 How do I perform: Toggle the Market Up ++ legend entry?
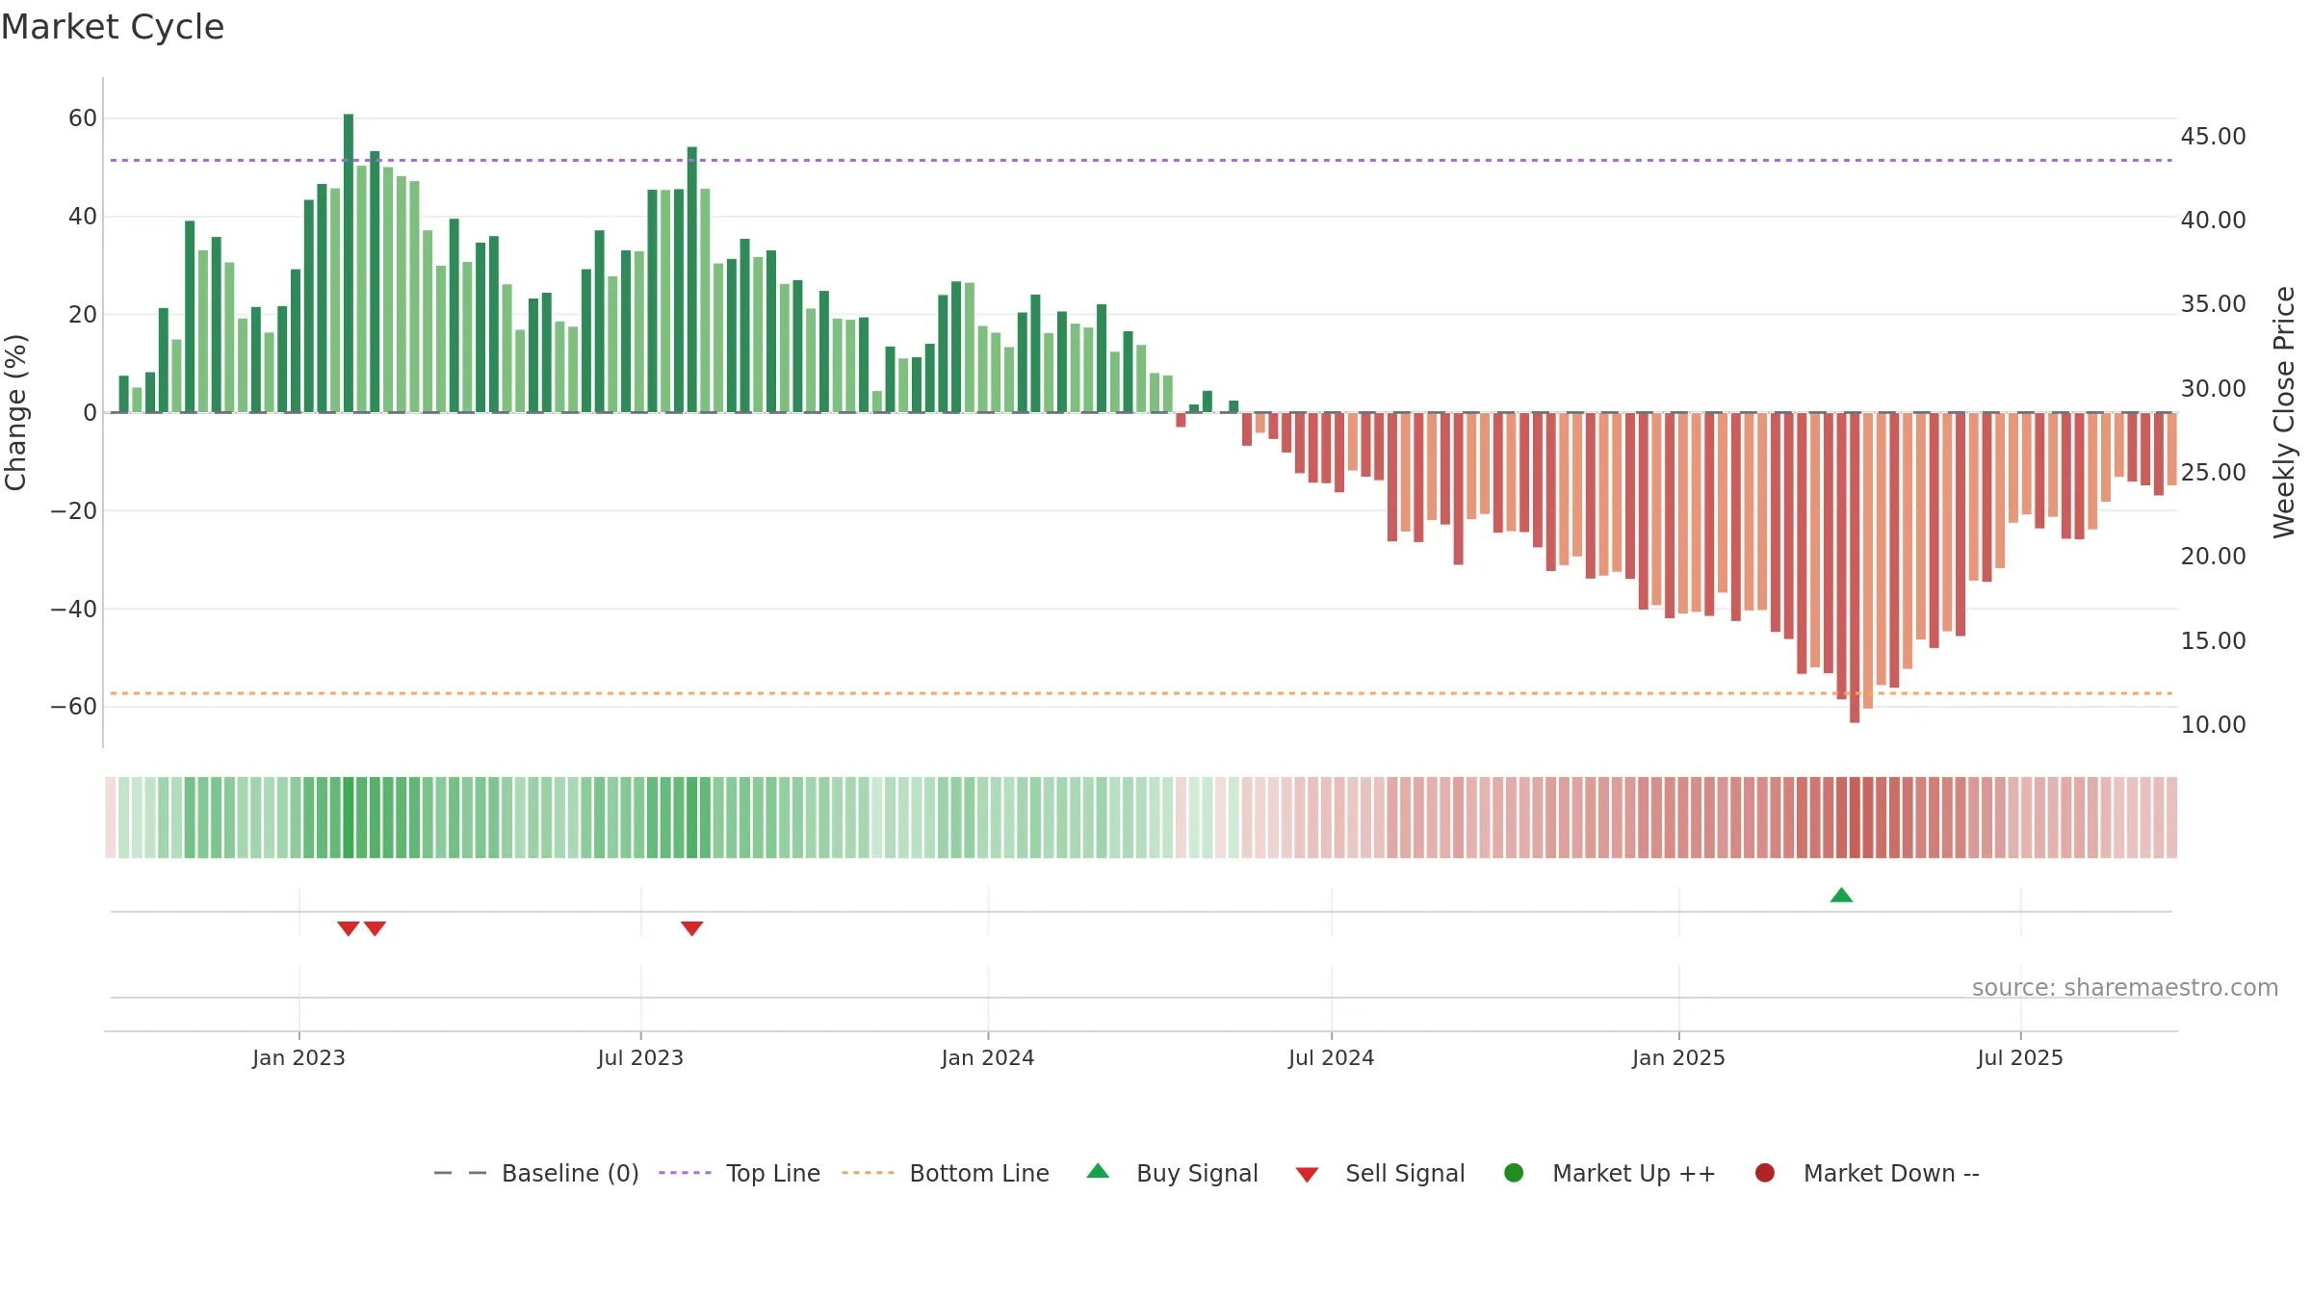click(1610, 1174)
